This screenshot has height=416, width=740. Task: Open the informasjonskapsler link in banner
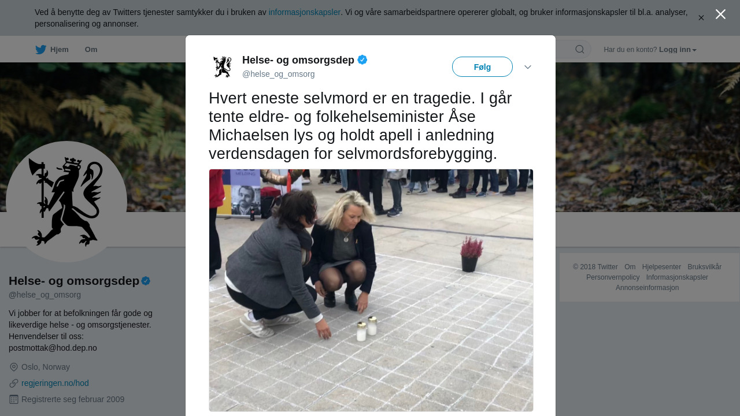tap(305, 12)
